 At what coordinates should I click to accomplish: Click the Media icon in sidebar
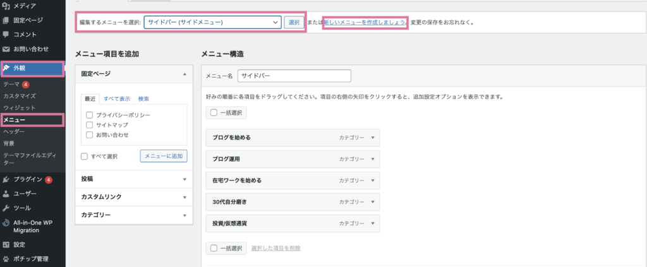click(x=6, y=6)
